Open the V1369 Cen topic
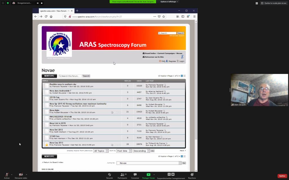289x180 pixels. [x=54, y=136]
